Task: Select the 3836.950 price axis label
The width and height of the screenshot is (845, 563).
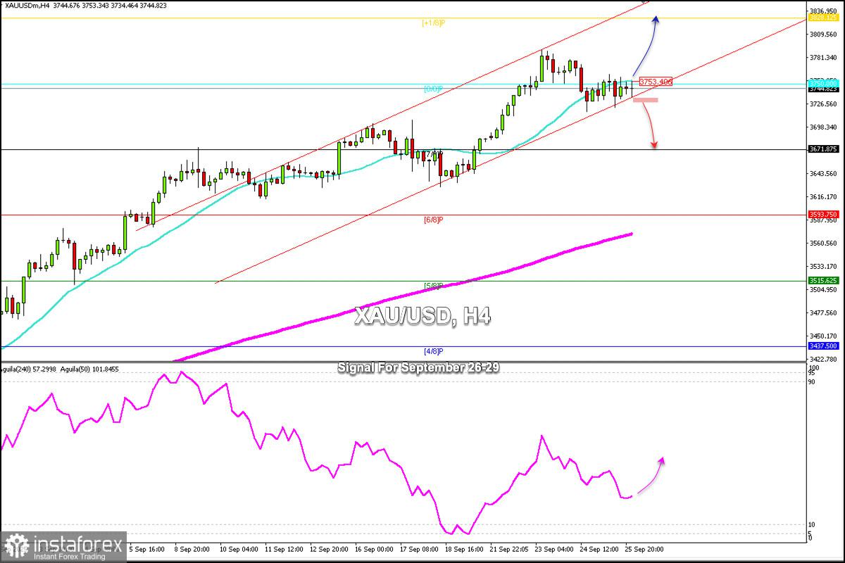Action: point(824,11)
